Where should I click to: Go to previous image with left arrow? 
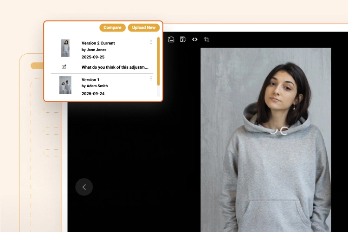[84, 187]
